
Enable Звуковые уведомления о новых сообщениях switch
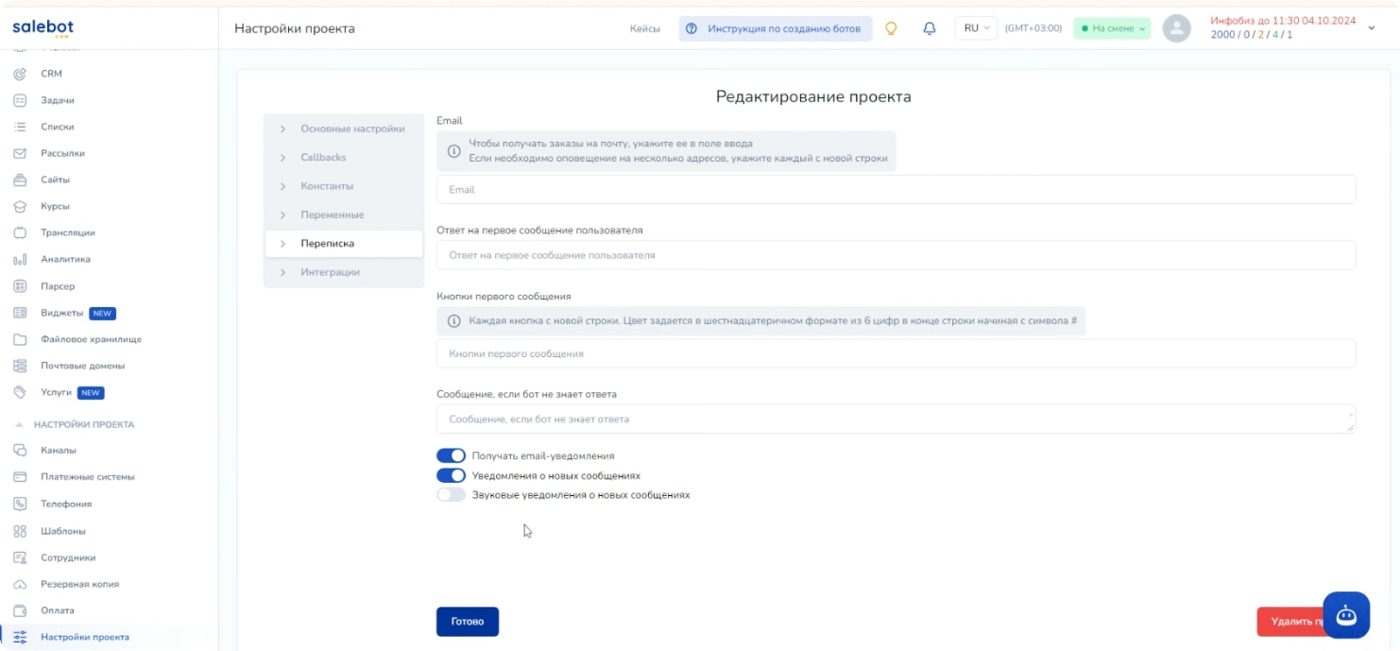(451, 494)
